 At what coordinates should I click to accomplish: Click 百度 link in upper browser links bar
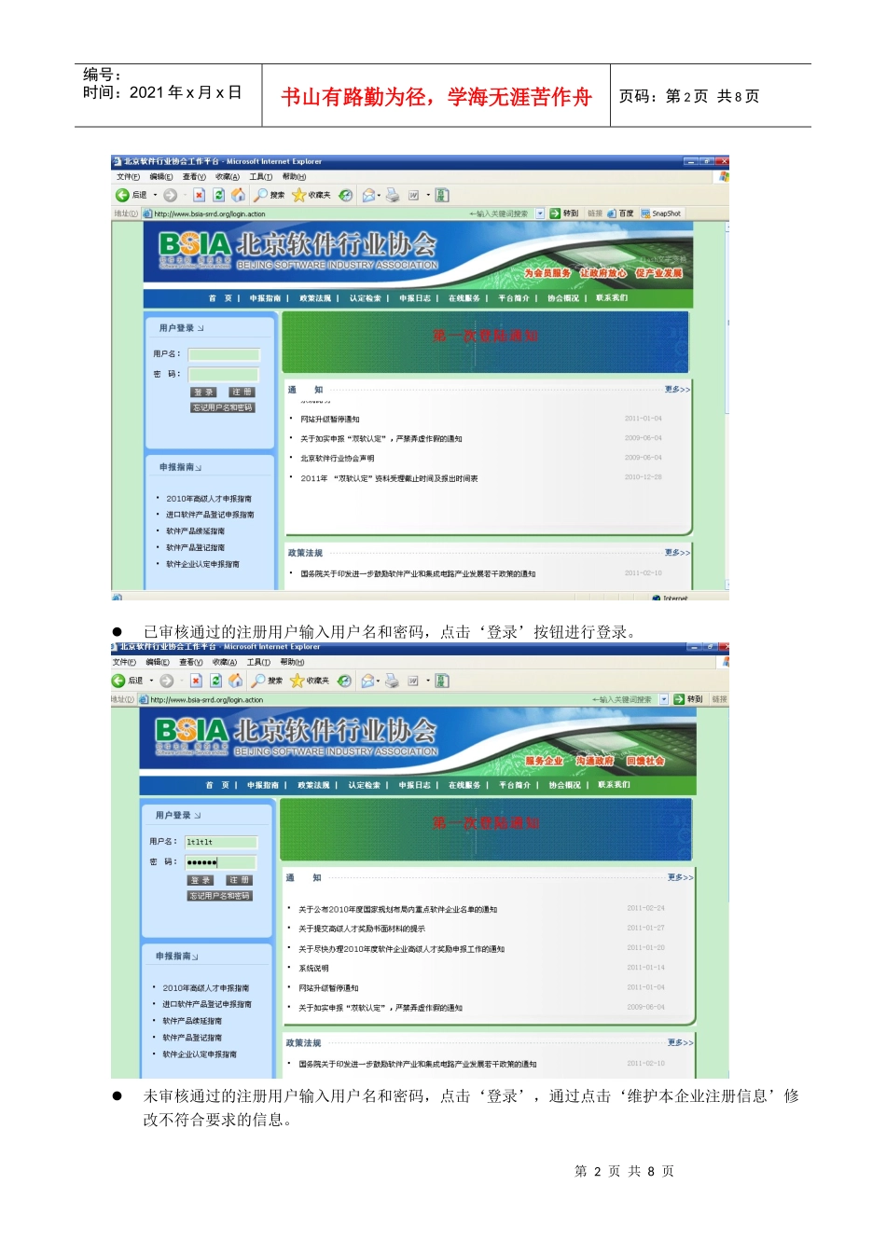[621, 213]
